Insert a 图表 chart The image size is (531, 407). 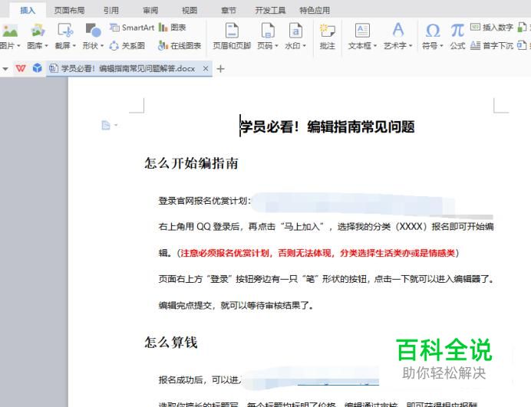click(x=173, y=28)
